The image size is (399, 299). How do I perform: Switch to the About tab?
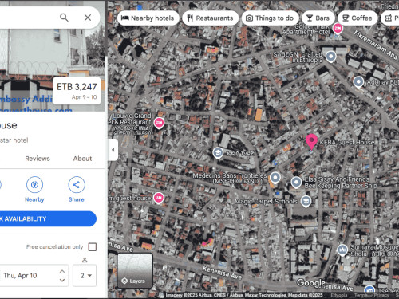tap(83, 159)
